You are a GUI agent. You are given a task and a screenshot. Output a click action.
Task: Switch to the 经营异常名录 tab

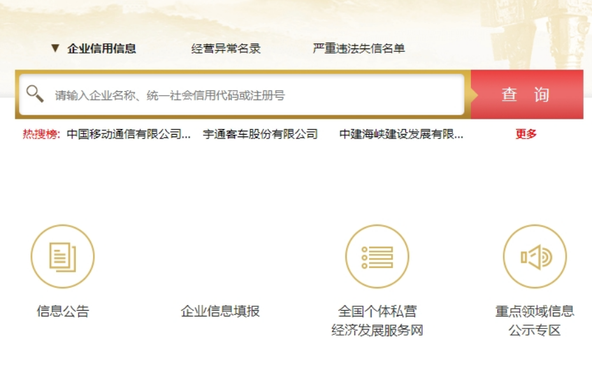[226, 48]
